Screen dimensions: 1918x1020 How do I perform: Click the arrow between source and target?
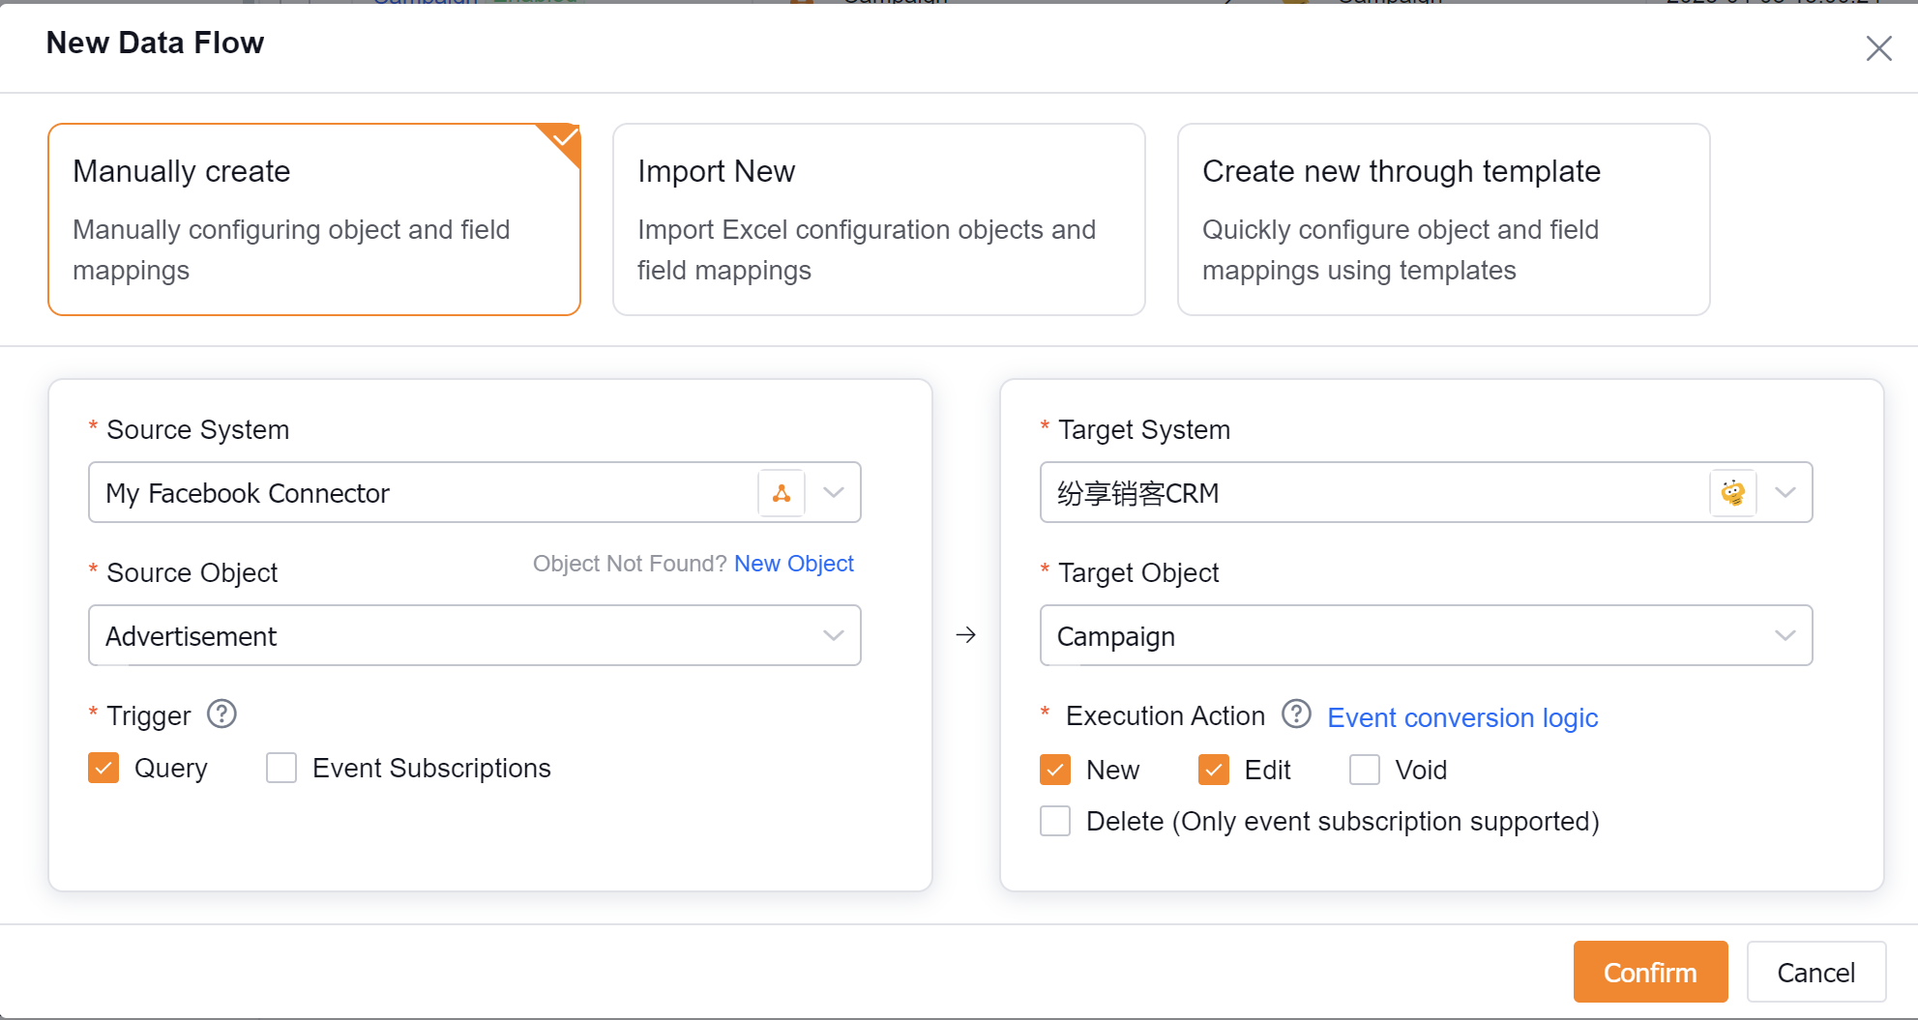(965, 635)
